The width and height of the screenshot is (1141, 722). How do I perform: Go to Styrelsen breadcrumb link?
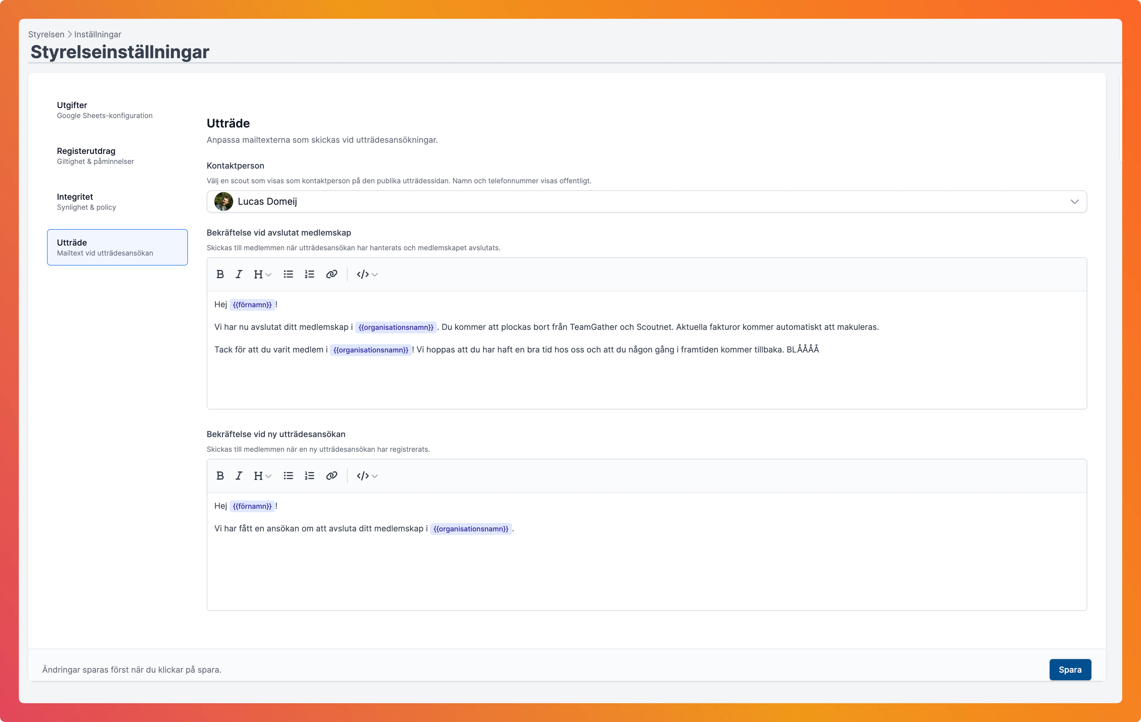click(x=46, y=34)
